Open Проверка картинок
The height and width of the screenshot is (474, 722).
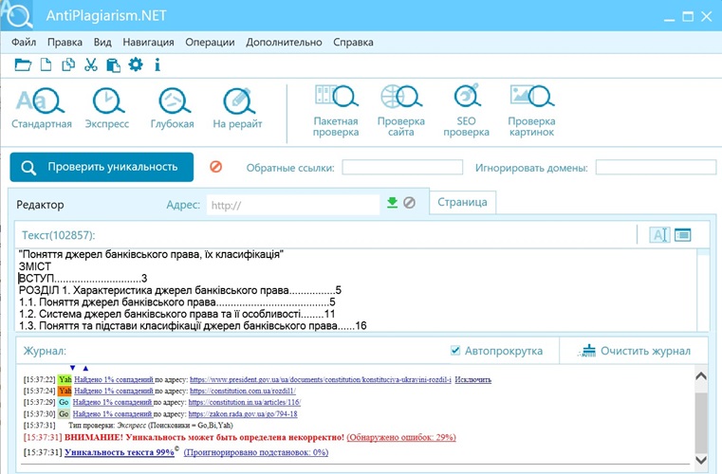[531, 111]
